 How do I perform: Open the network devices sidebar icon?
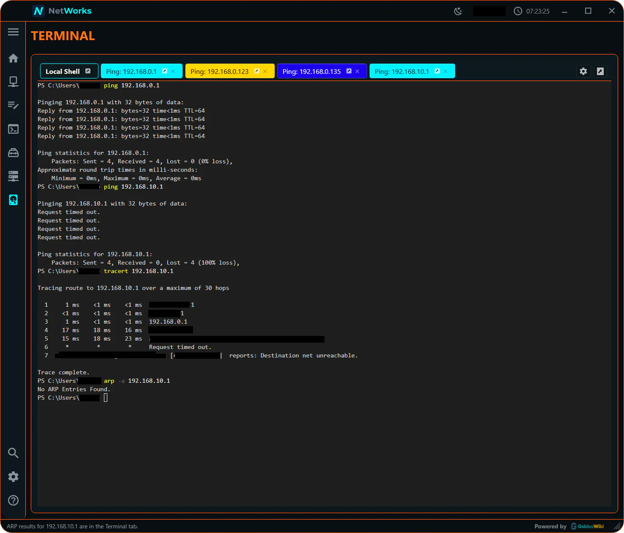pos(13,81)
